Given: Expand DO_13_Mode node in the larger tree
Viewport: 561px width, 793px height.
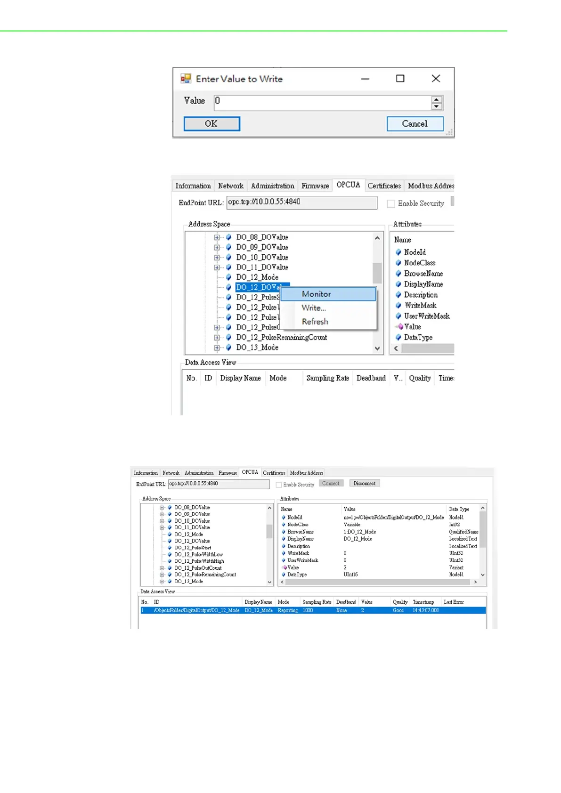Looking at the screenshot, I should coord(217,348).
